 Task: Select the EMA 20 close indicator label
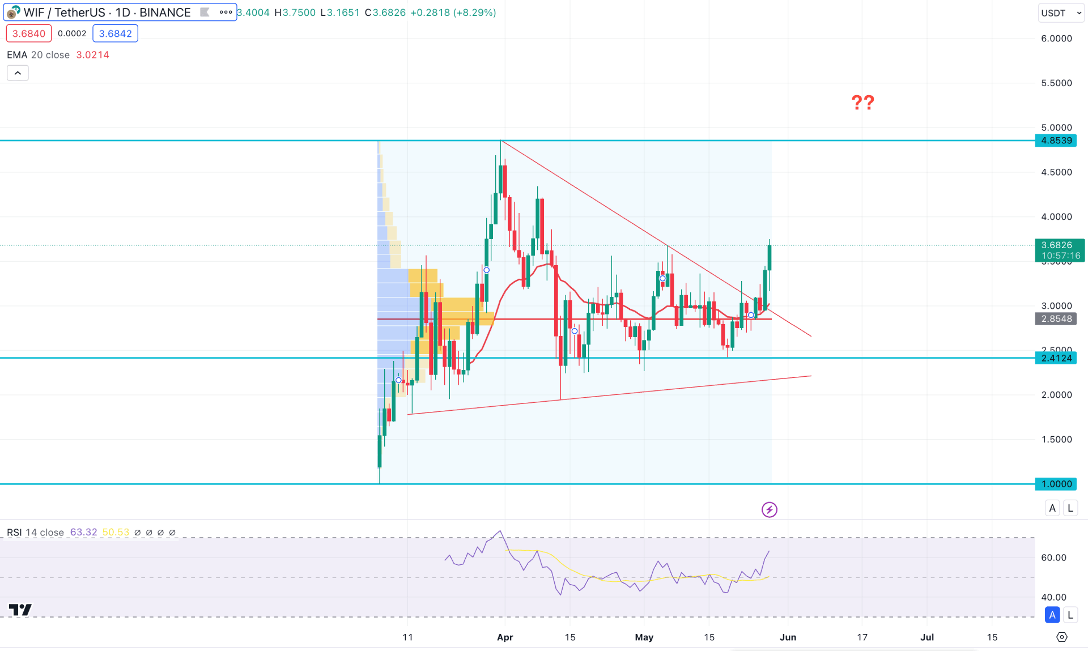point(38,55)
